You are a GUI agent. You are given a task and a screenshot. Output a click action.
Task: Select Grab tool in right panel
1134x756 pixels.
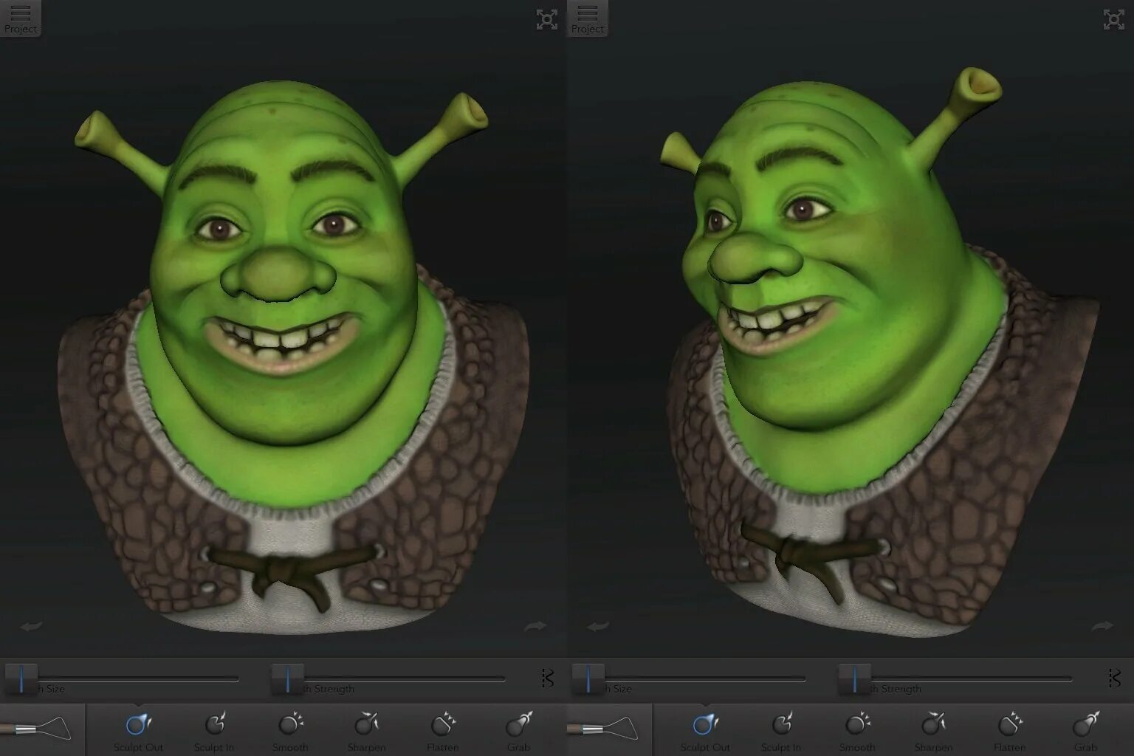click(1086, 730)
